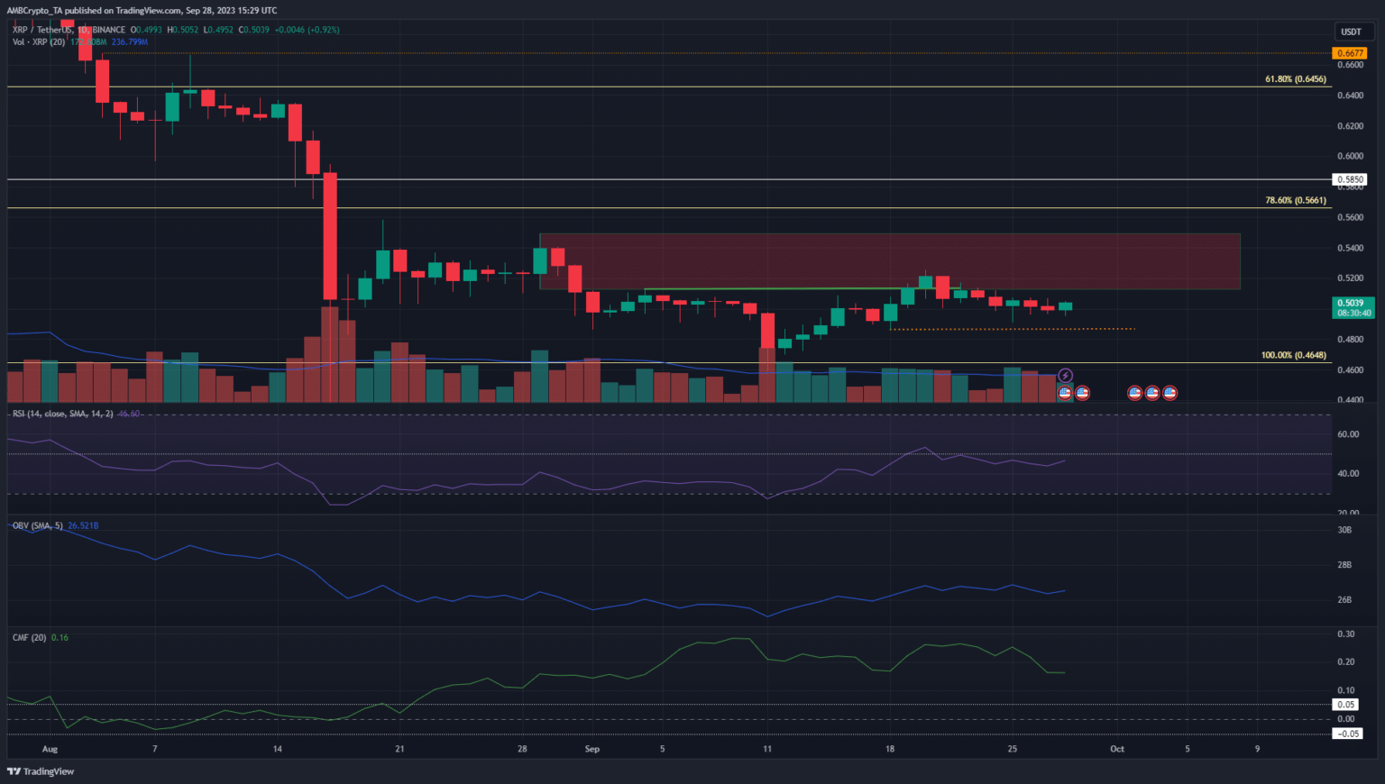Click the 61.80% (0.6456) Fibonacci level label

coord(1295,79)
